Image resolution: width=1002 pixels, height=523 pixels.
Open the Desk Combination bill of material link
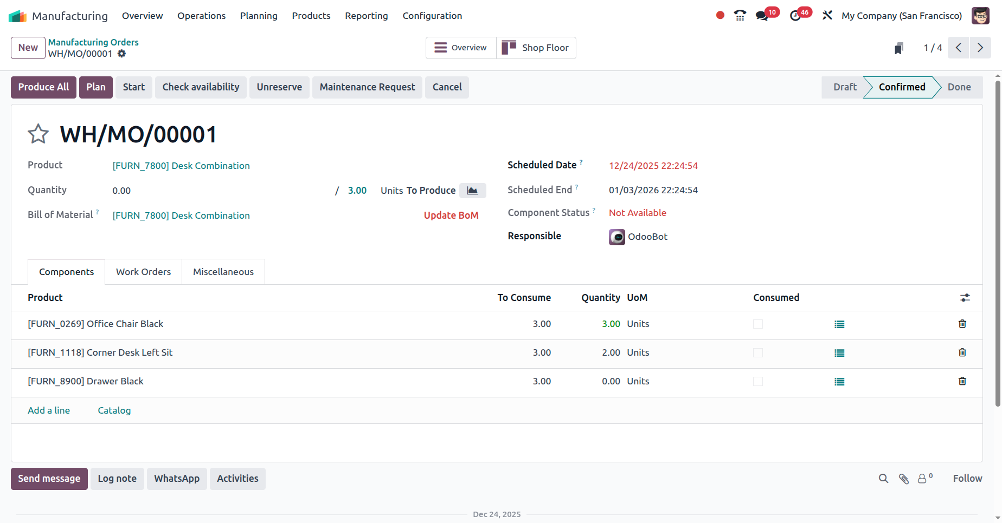pos(181,215)
